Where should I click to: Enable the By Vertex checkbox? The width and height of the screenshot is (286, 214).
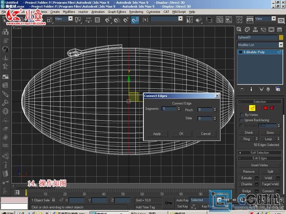[x=242, y=115]
